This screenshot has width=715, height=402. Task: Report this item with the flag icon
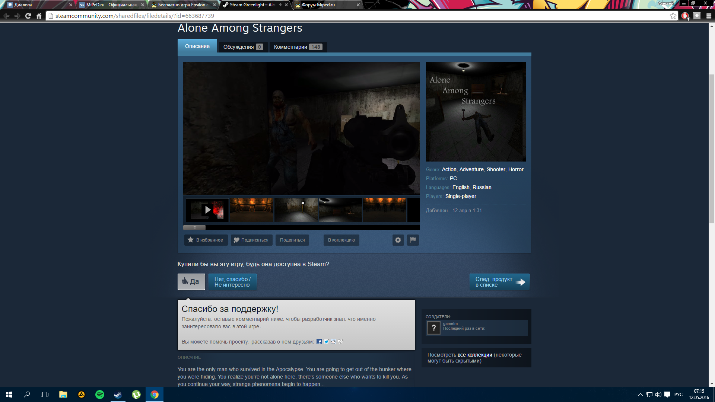[413, 240]
